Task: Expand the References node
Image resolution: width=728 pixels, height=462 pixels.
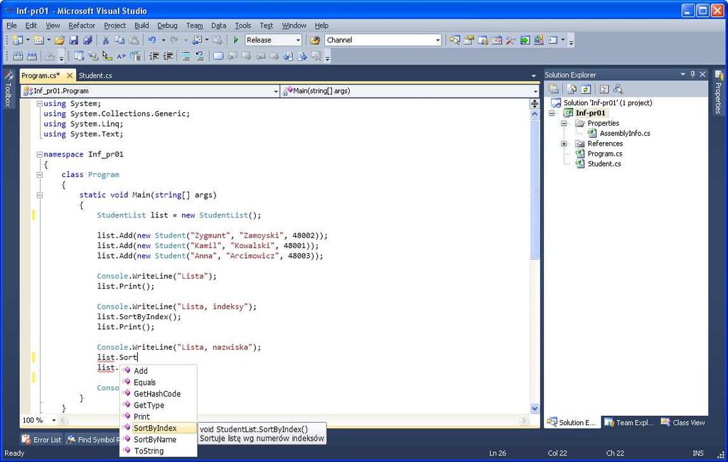Action: point(564,144)
